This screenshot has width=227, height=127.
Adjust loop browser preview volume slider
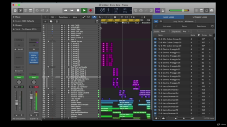[x=184, y=119]
